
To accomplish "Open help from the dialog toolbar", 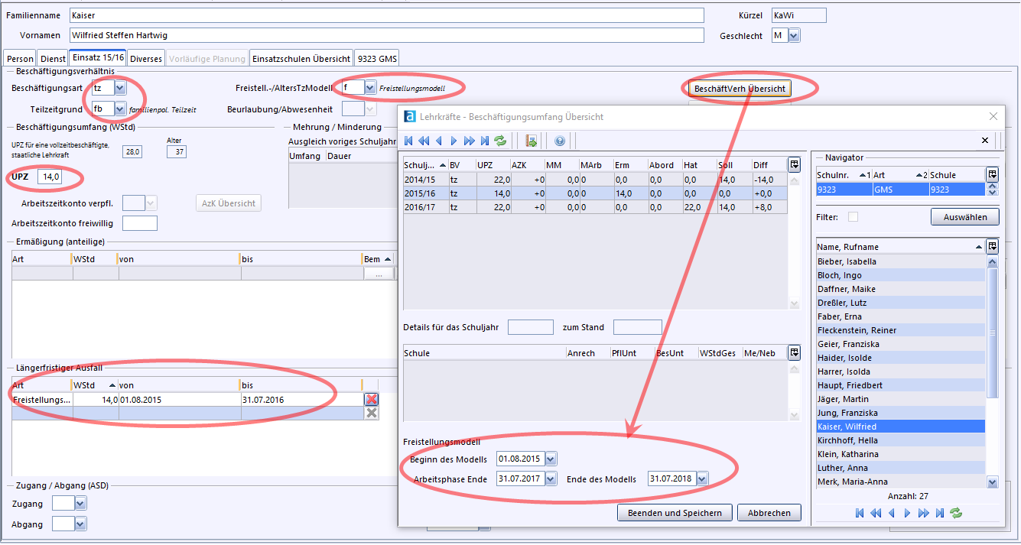I will coord(559,141).
